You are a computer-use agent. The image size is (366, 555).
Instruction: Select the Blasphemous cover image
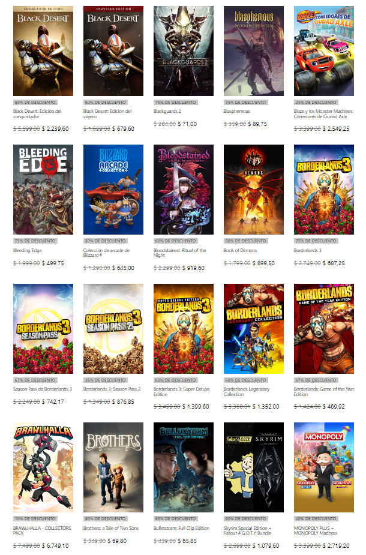pyautogui.click(x=253, y=51)
